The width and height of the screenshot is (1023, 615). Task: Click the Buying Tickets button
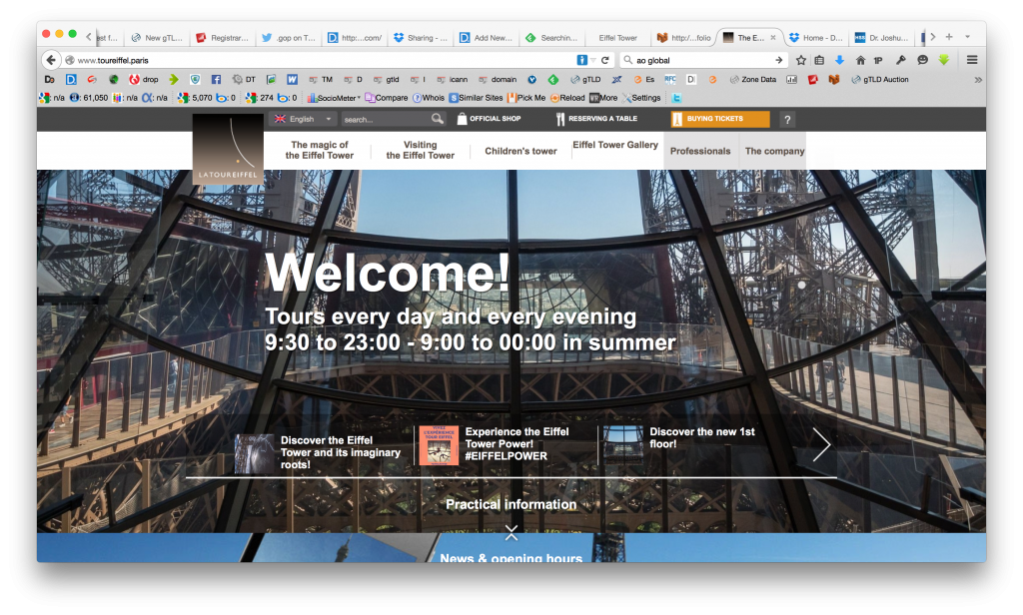[x=720, y=119]
